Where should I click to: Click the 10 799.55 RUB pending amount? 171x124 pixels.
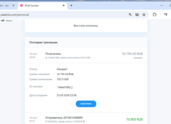(x=132, y=54)
